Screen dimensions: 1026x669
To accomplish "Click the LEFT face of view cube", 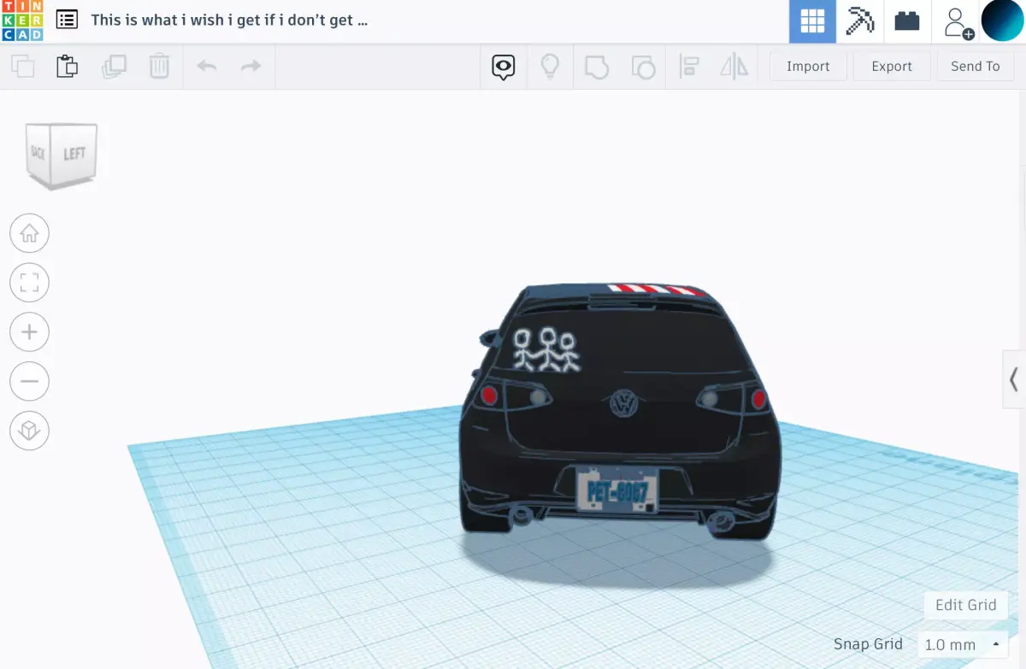I will pyautogui.click(x=74, y=154).
